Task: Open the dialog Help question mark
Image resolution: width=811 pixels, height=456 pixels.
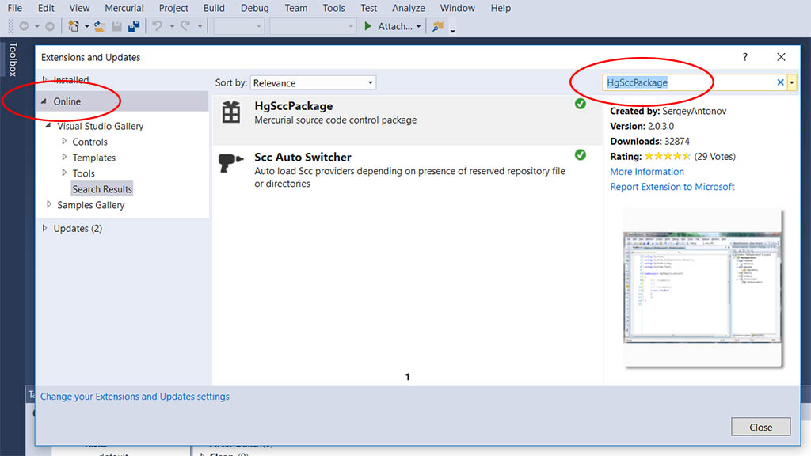Action: (x=744, y=57)
